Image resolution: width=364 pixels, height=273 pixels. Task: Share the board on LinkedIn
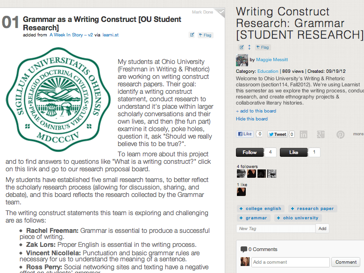303,134
